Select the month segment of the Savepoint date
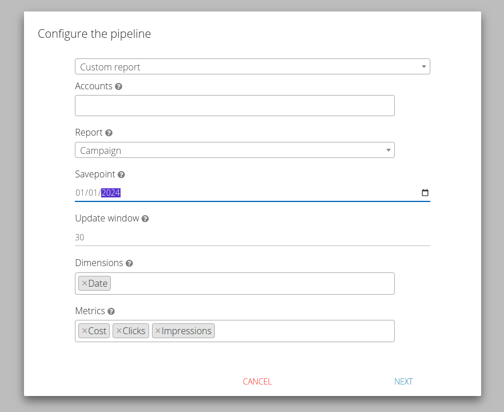 pyautogui.click(x=79, y=193)
